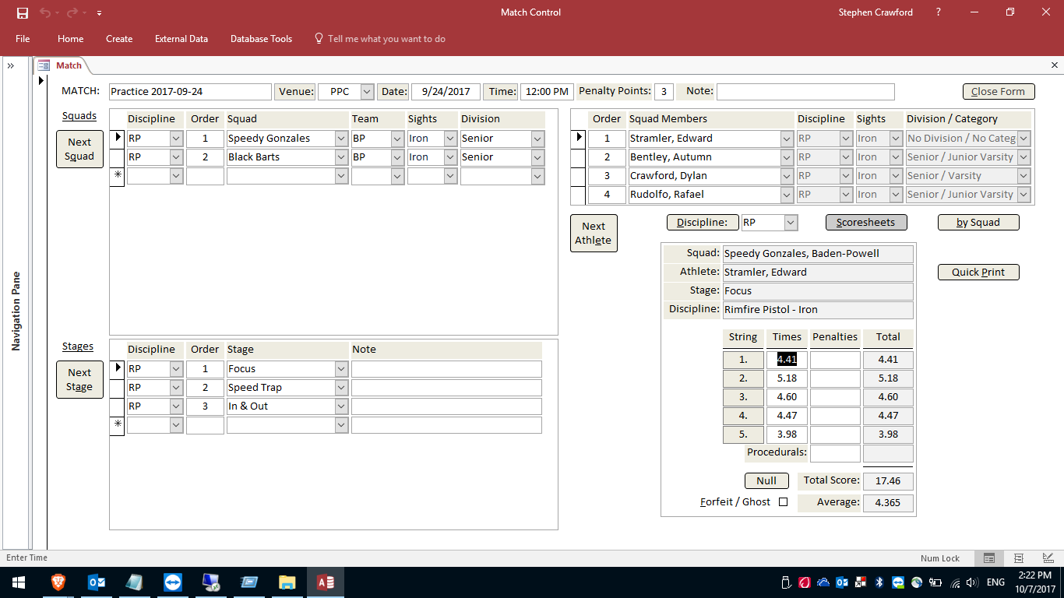Switch to Datasheet View via status bar icon
This screenshot has height=598, width=1064.
[x=1017, y=558]
